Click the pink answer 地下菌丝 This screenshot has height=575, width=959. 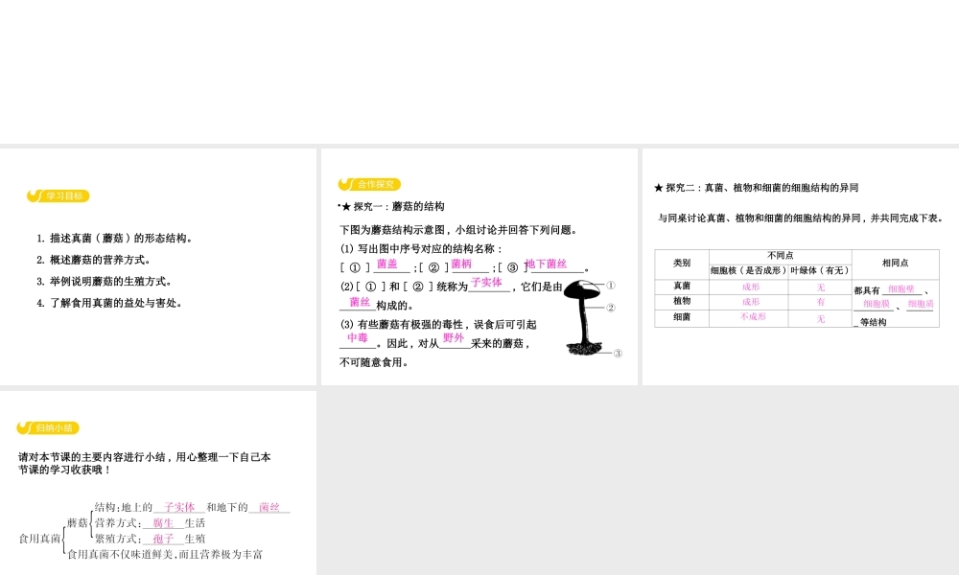[547, 264]
